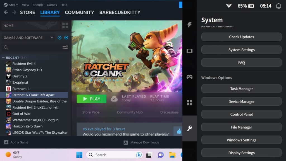
Task: Toggle the ready-to-play filter icon
Action: point(66,38)
